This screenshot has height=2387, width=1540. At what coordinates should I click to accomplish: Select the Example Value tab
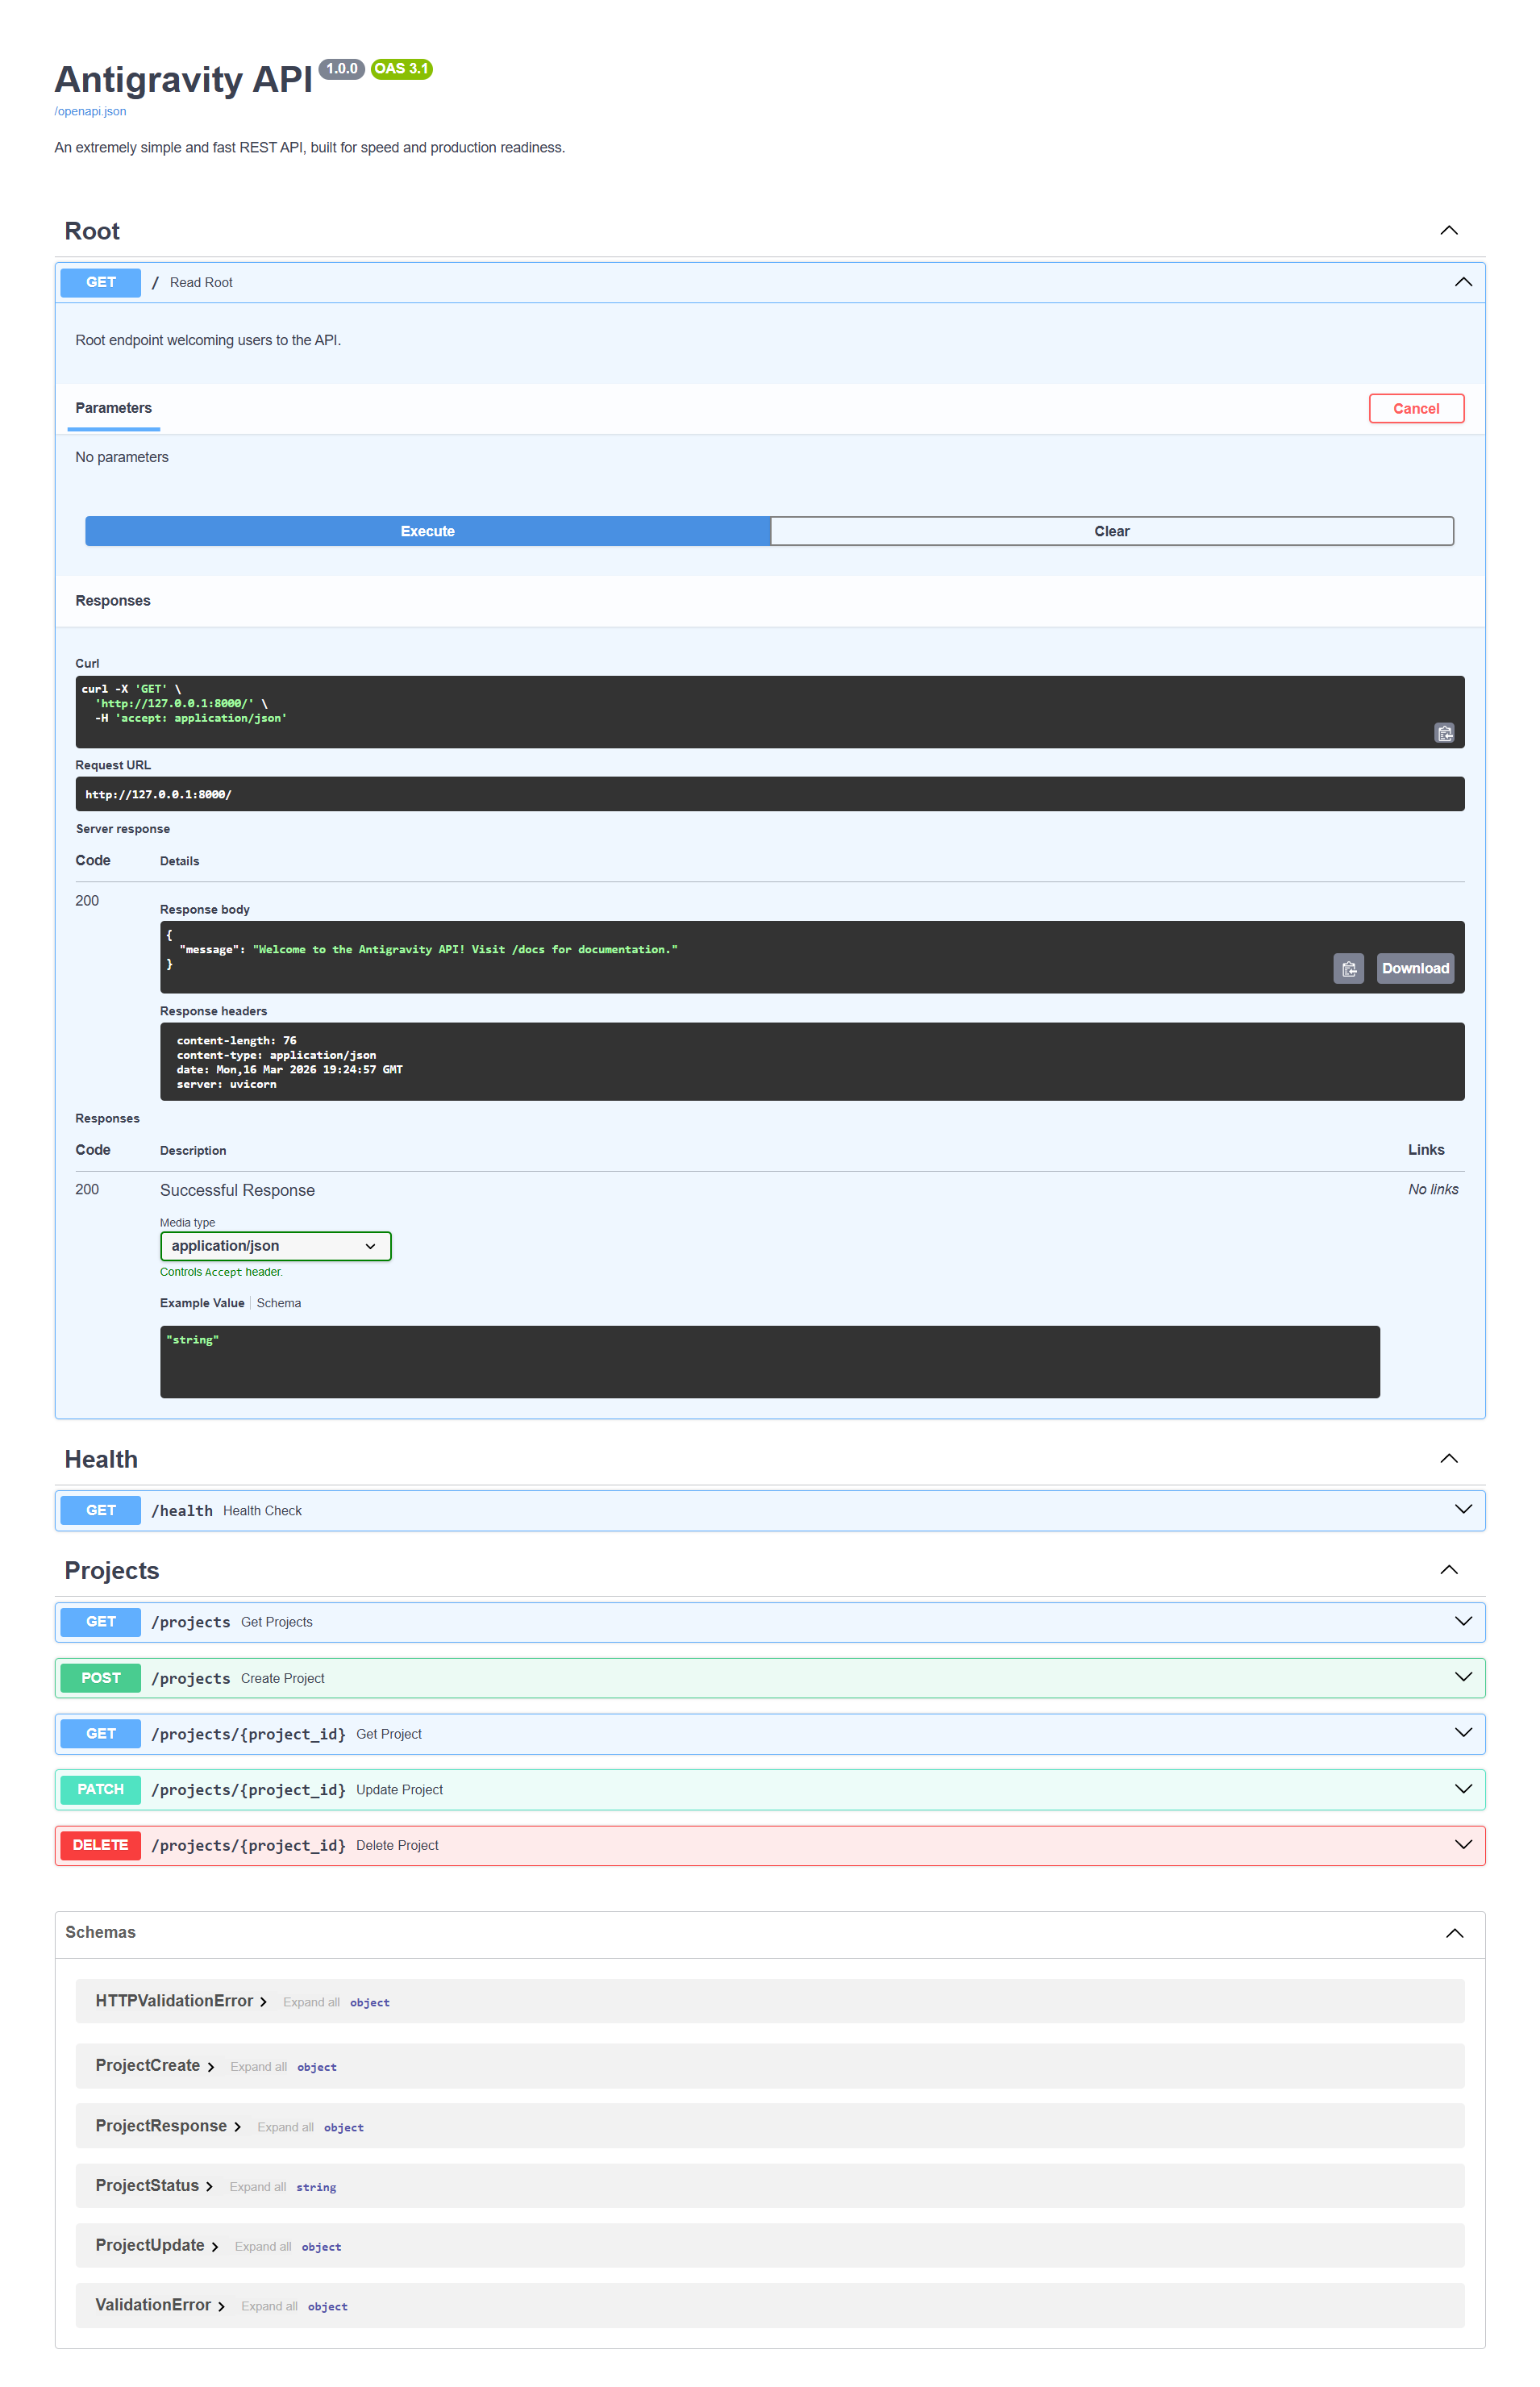point(201,1303)
